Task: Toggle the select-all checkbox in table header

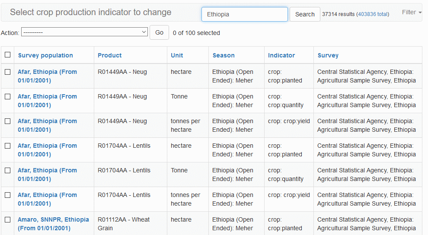Action: pos(7,55)
